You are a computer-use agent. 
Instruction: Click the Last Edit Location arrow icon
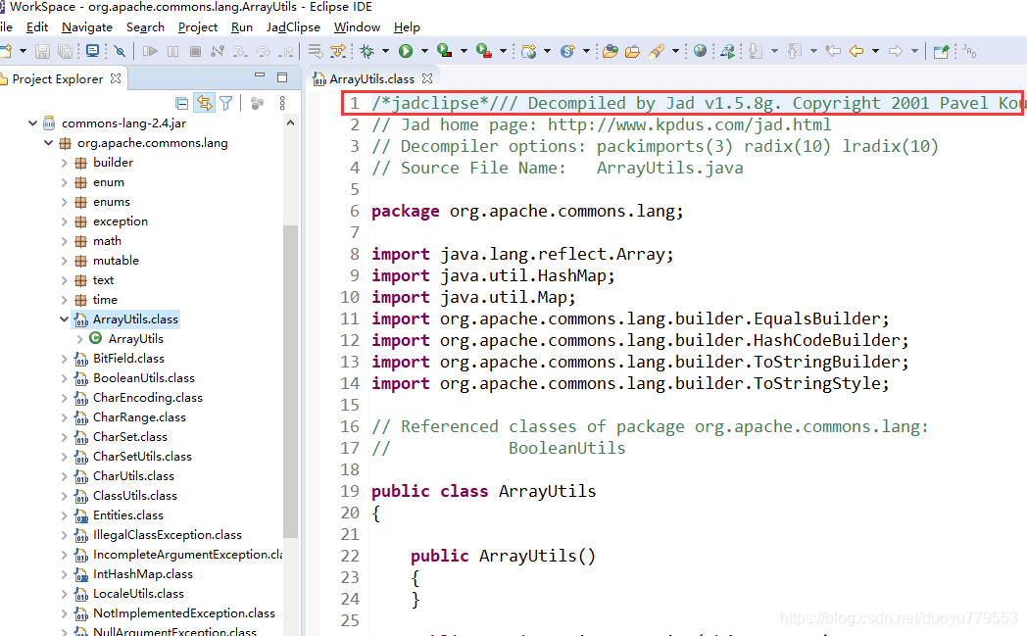833,50
